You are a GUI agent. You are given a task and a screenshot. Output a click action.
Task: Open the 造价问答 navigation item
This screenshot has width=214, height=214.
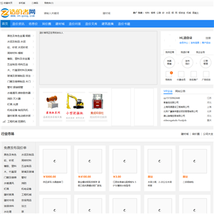click(75, 24)
